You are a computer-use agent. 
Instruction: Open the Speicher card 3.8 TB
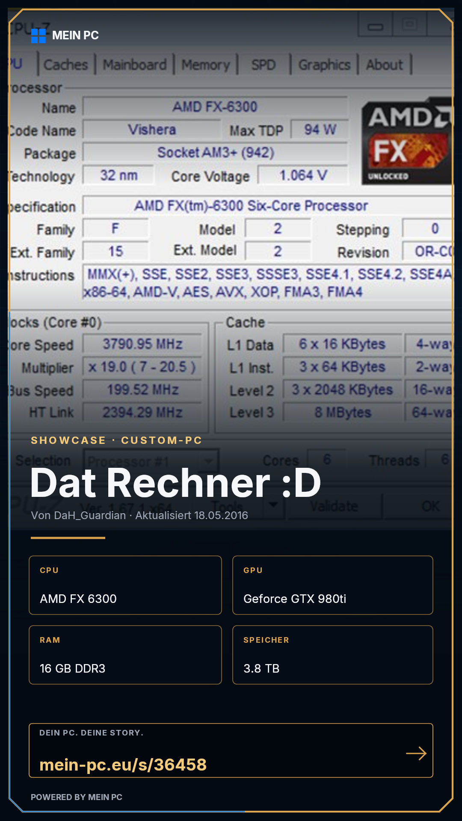tap(333, 655)
